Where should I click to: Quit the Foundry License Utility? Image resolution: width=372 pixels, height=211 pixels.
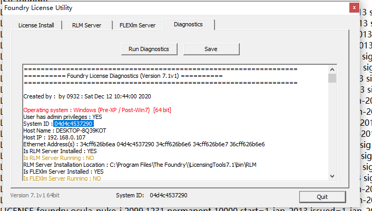coord(322,197)
